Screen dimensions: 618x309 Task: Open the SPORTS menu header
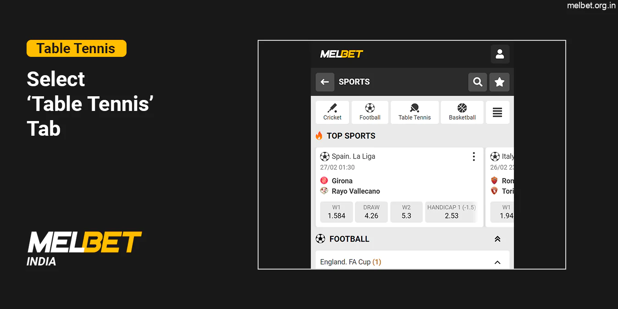tap(354, 82)
